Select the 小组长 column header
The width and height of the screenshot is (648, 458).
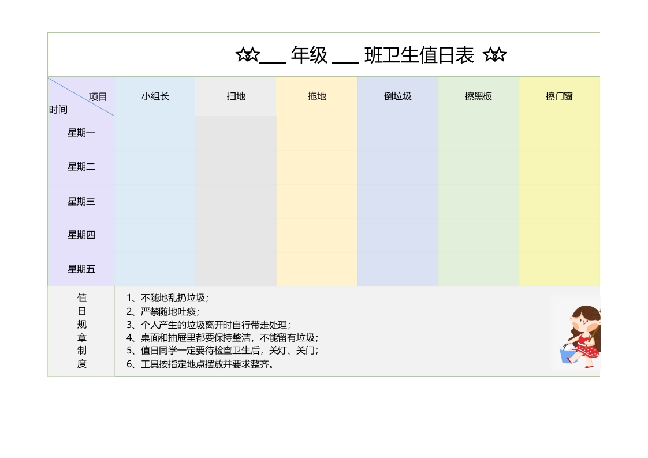coord(155,96)
